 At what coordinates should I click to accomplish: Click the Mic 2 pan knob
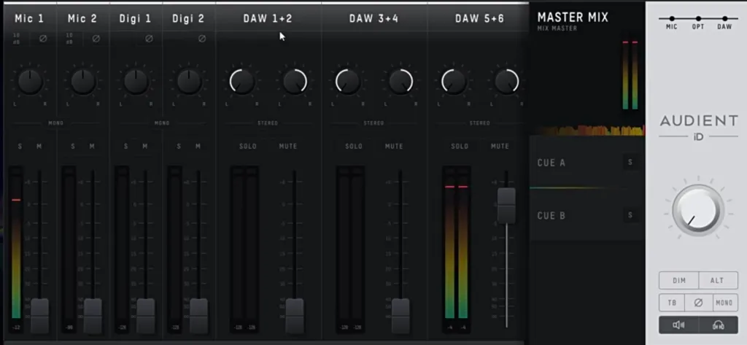(83, 82)
